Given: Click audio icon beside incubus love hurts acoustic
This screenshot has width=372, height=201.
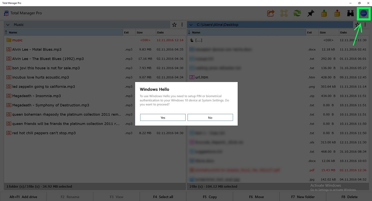Looking at the screenshot, I should point(9,78).
